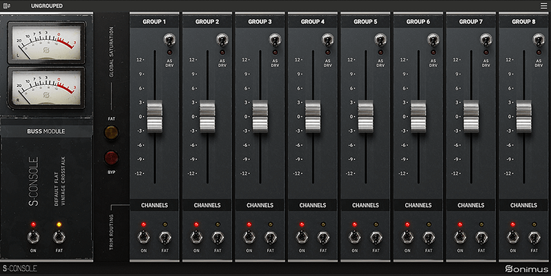Click the left channel VU meter
The height and width of the screenshot is (276, 551).
(46, 43)
